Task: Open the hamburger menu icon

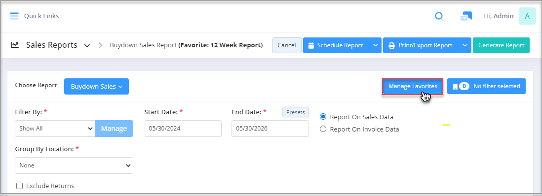Action: point(14,16)
